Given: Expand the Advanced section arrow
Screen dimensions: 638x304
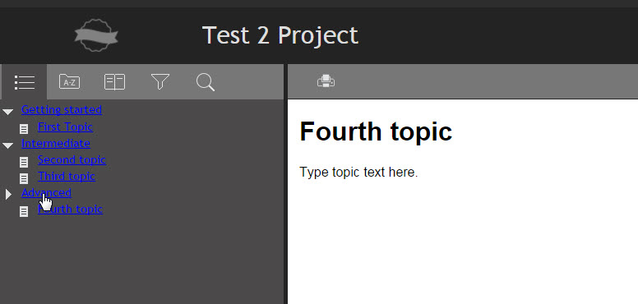Looking at the screenshot, I should (x=8, y=194).
